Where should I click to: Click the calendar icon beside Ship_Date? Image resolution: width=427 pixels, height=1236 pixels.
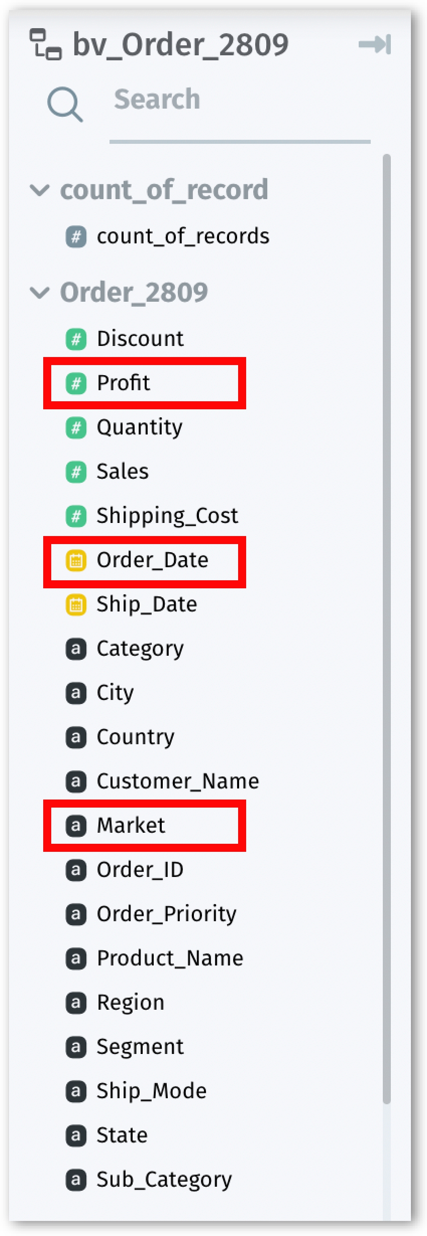[x=76, y=604]
